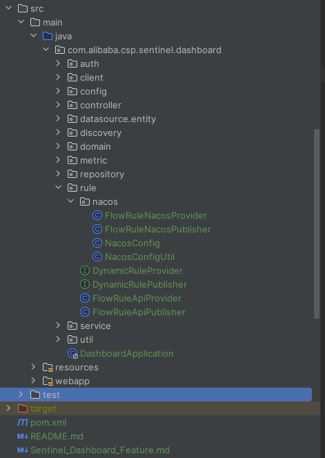Collapse the rule package
The width and height of the screenshot is (325, 458).
pyautogui.click(x=59, y=188)
